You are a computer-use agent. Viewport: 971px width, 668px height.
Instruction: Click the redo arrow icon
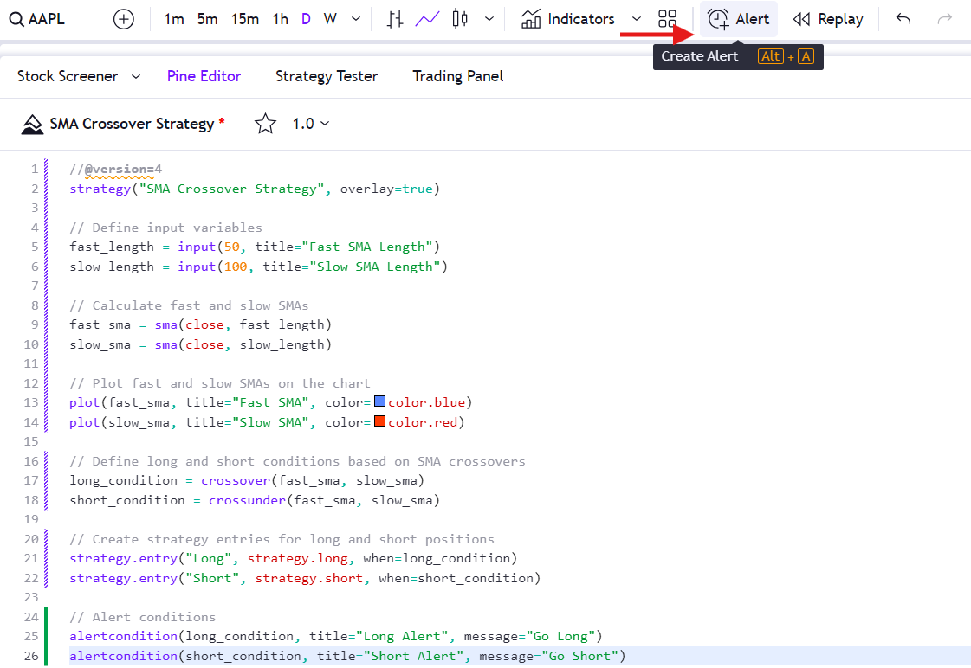(x=945, y=19)
